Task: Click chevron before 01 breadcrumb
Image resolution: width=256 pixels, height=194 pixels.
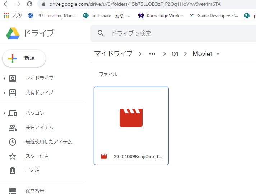Action: tap(164, 54)
